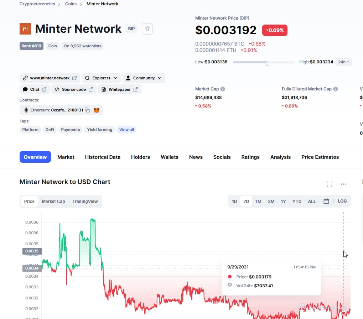This screenshot has height=319, width=363.
Task: Select the 1Y chart range
Action: [x=283, y=202]
